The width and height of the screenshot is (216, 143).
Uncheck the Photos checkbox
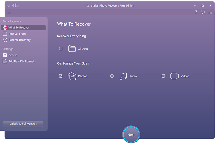(60, 76)
